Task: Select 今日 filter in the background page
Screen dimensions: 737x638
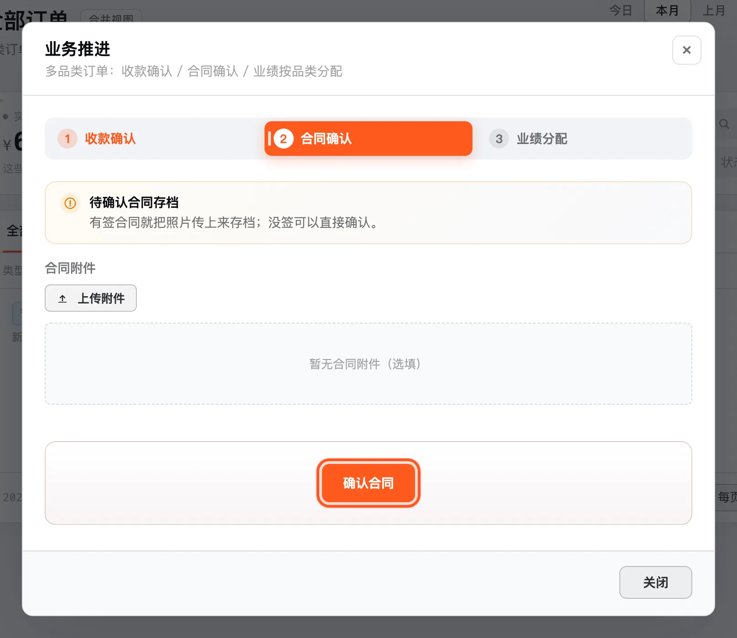Action: [x=621, y=10]
